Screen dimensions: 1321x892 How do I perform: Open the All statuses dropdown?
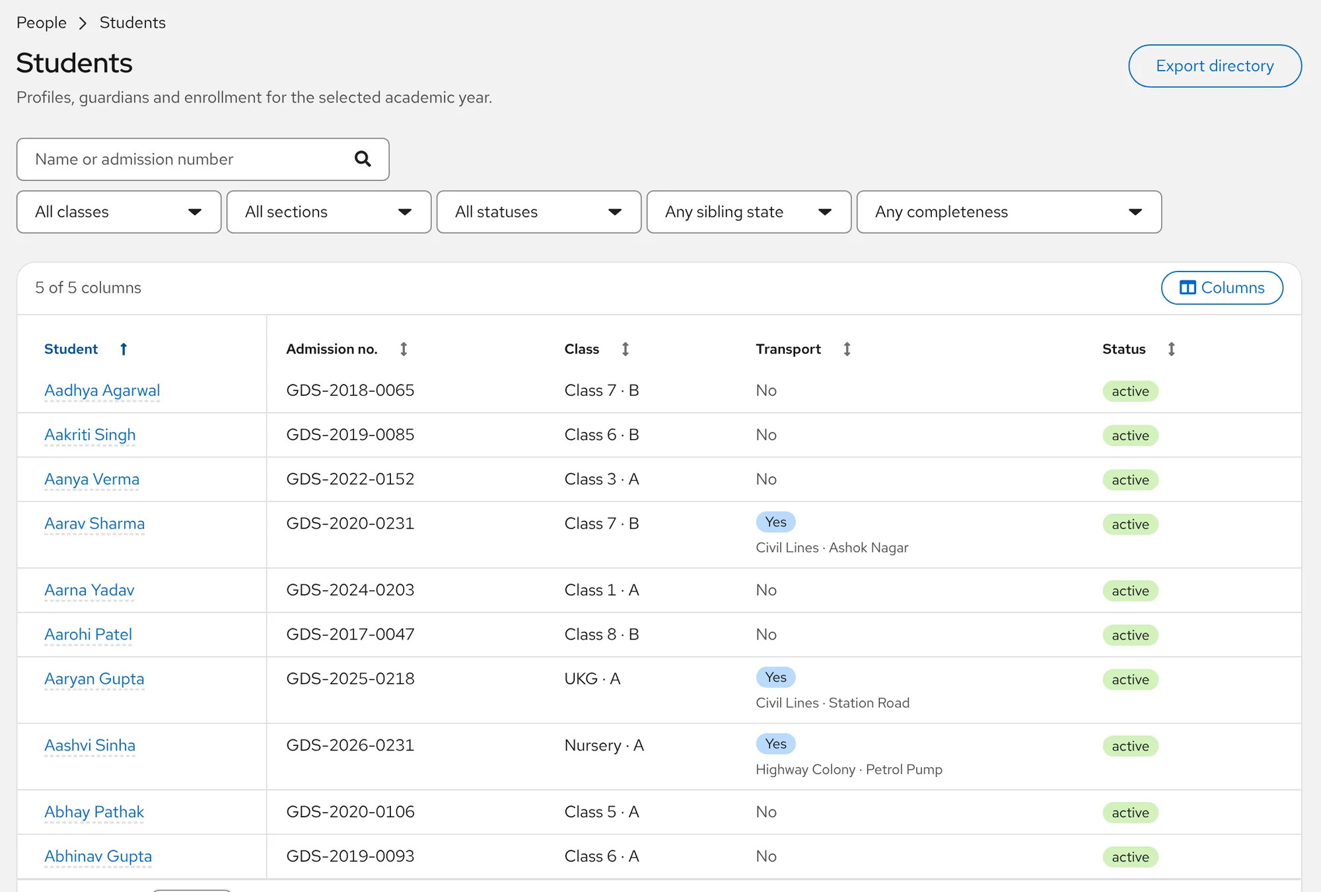click(539, 212)
